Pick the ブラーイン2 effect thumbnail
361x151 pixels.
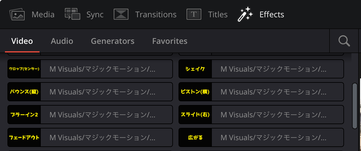click(24, 114)
